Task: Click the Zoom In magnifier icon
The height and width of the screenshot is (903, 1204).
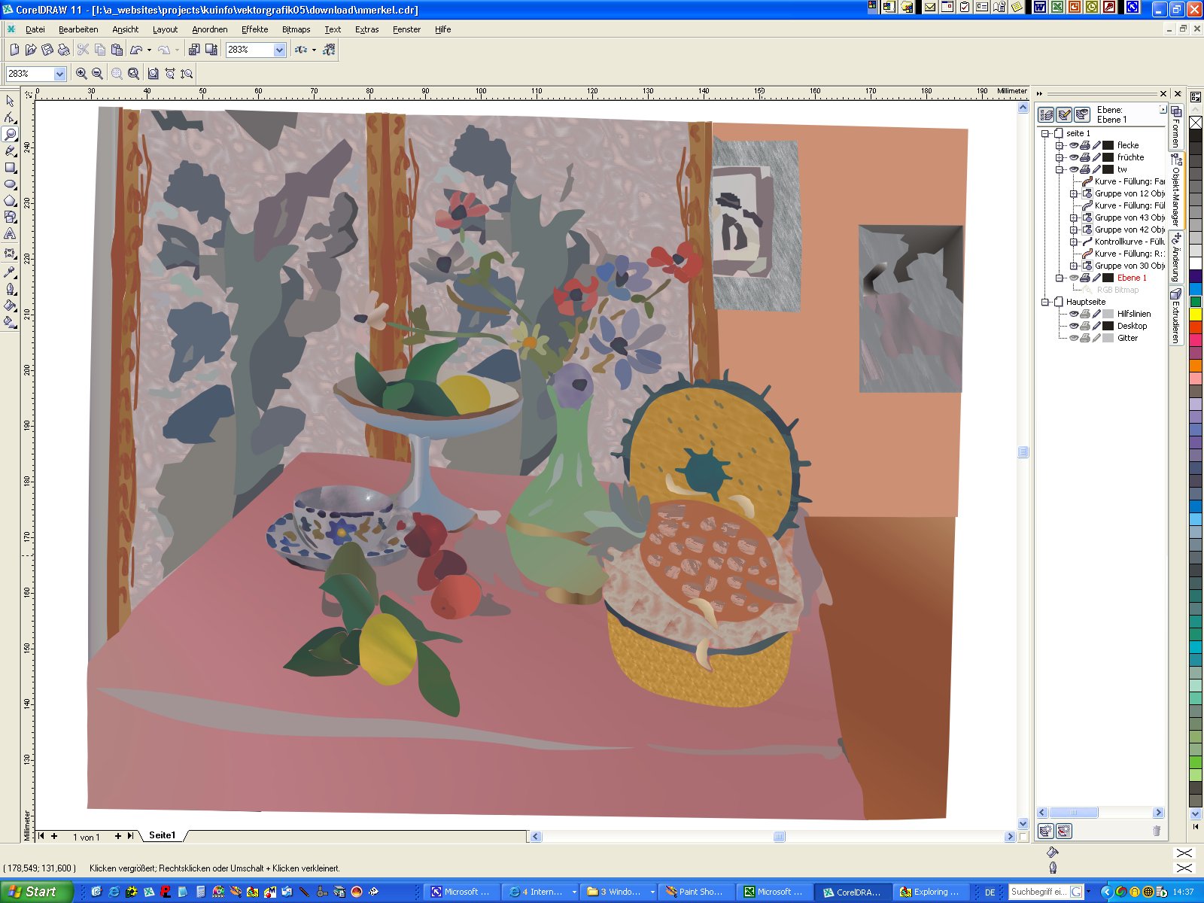Action: [x=81, y=74]
